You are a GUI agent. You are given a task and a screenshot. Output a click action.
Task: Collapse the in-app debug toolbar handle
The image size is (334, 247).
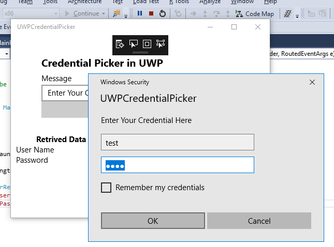click(140, 53)
